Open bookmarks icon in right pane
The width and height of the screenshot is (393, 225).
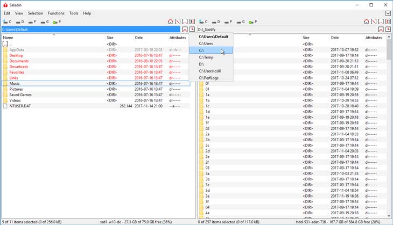click(x=381, y=30)
